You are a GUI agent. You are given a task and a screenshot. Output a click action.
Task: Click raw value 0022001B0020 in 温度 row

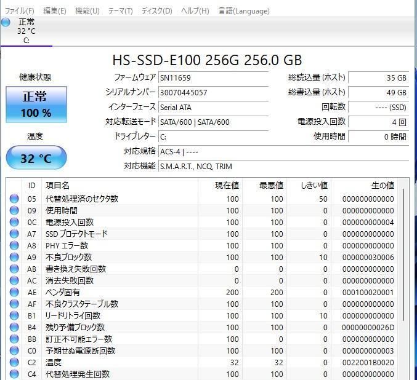[368, 362]
